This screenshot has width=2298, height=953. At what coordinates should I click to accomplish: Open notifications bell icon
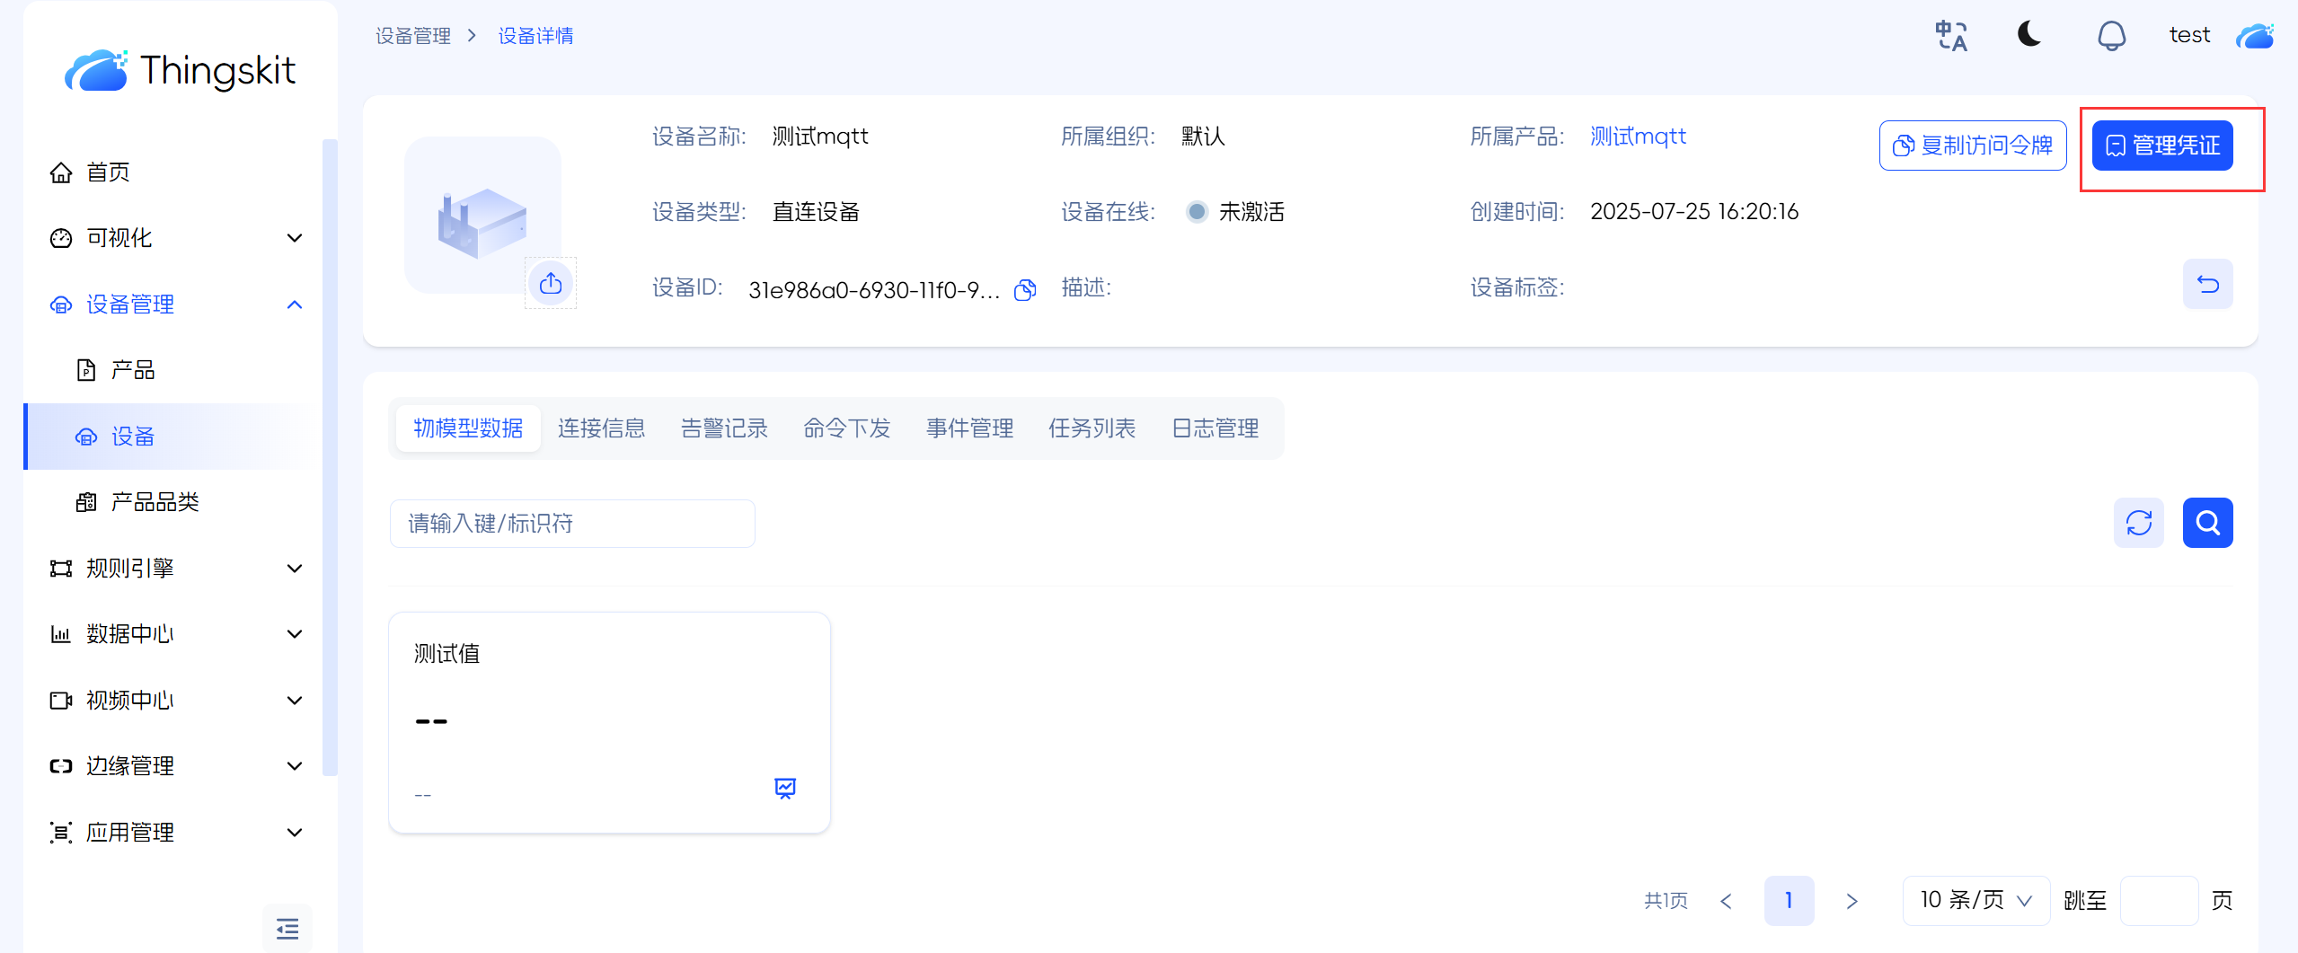(2110, 36)
